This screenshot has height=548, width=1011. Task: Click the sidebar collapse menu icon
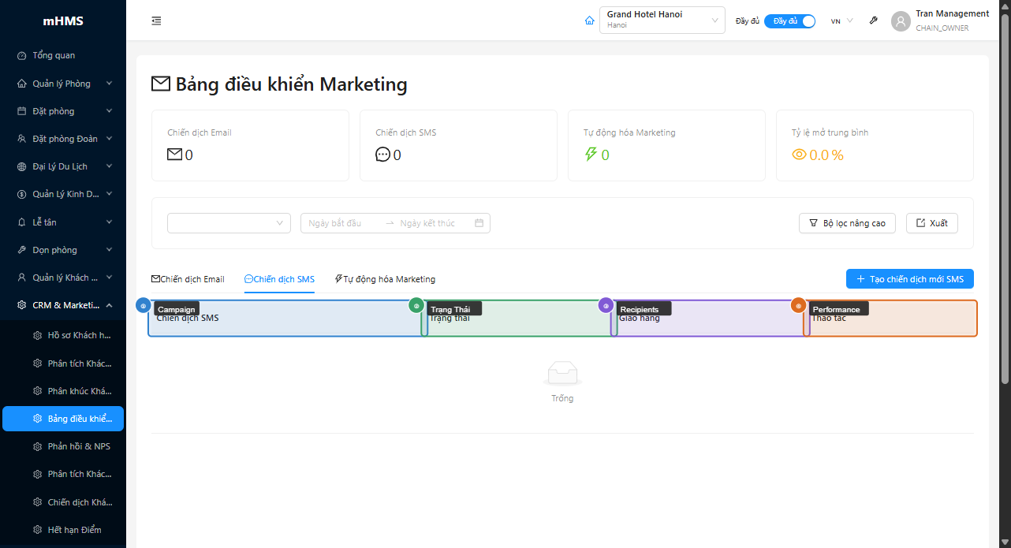[x=156, y=21]
